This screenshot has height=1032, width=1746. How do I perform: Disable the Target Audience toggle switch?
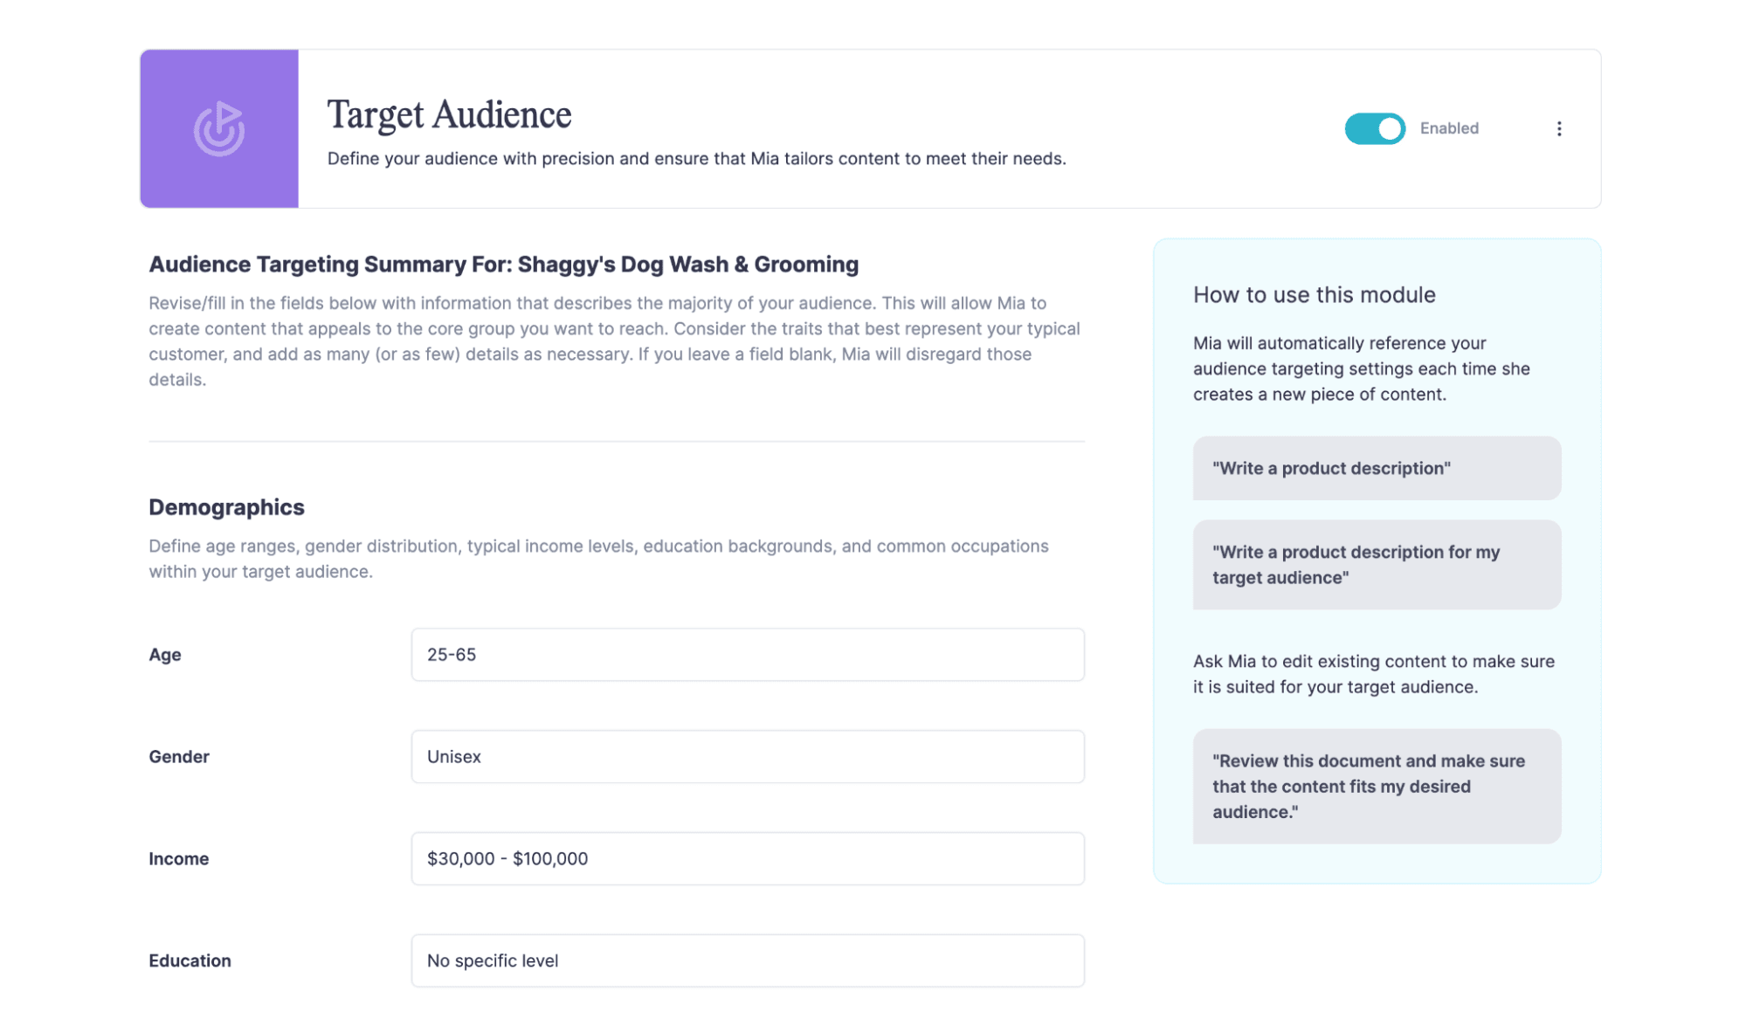pyautogui.click(x=1375, y=129)
